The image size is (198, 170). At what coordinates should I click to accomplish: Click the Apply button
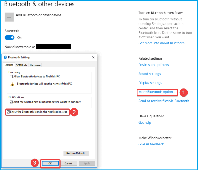tap(87, 164)
